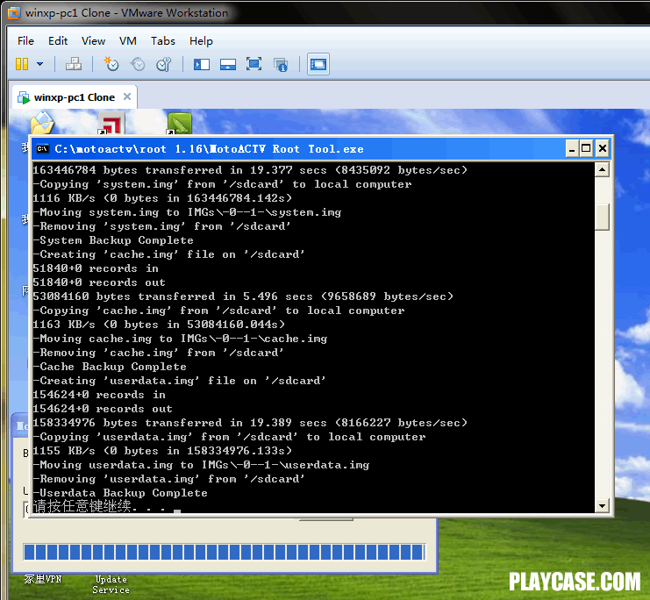Click the blue progress bar in background dialog
The height and width of the screenshot is (600, 650).
pyautogui.click(x=225, y=552)
